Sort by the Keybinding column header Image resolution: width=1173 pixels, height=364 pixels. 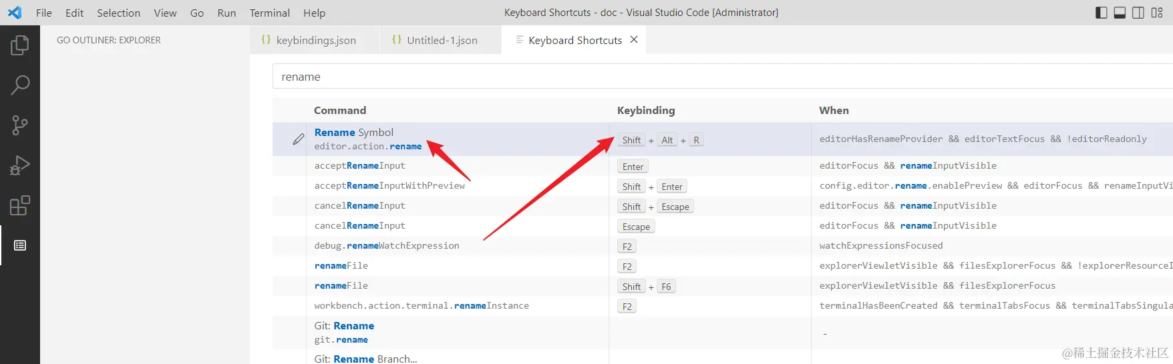pyautogui.click(x=646, y=111)
